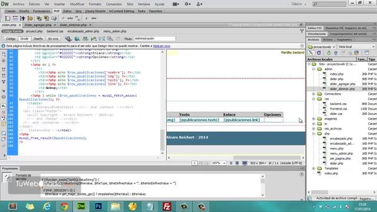Image resolution: width=377 pixels, height=212 pixels.
Task: Open the slider_eliminar.php document tab
Action: [73, 25]
